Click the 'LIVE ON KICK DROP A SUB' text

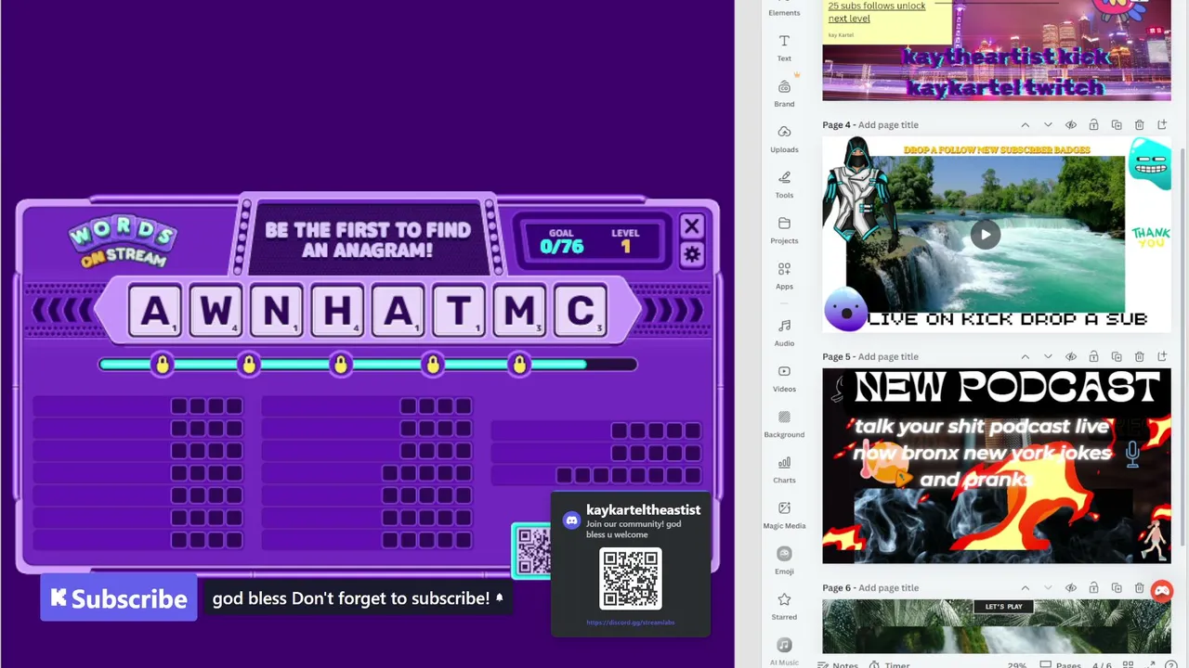[x=1008, y=319]
